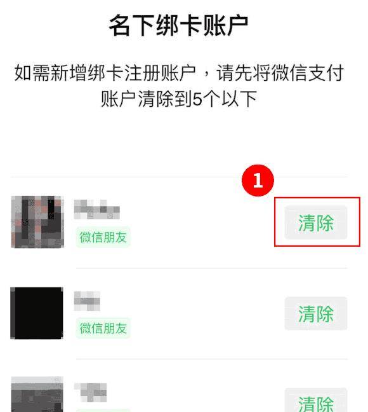This screenshot has height=412, width=368.
Task: Tap the cut-off green tag under third account
Action: [x=103, y=410]
